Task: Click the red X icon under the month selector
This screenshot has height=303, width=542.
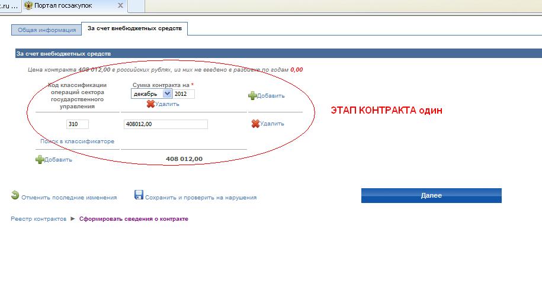Action: [150, 104]
